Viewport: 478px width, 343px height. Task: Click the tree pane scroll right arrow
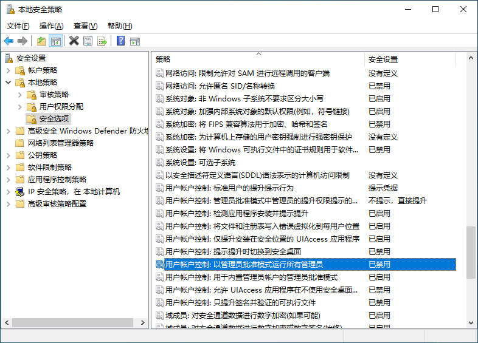coord(143,322)
